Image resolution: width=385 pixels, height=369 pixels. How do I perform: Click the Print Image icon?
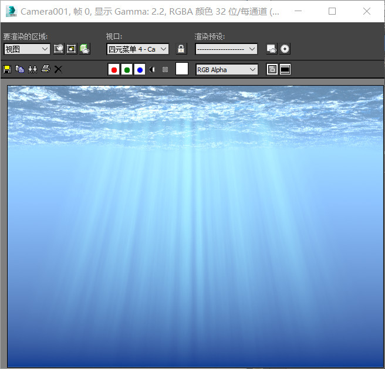click(45, 69)
